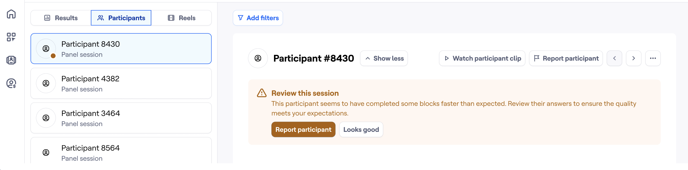Collapse details with Show less
The width and height of the screenshot is (688, 170).
(x=384, y=58)
